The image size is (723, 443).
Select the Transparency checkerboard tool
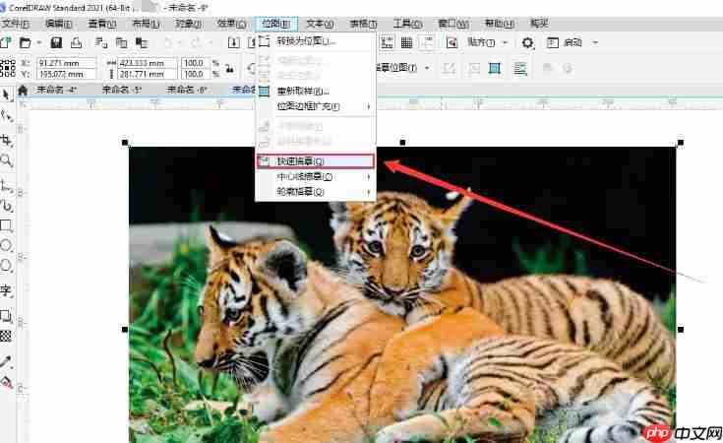6,336
